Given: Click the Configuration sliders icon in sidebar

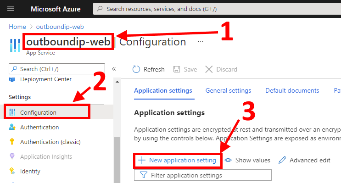Looking at the screenshot, I should [12, 112].
